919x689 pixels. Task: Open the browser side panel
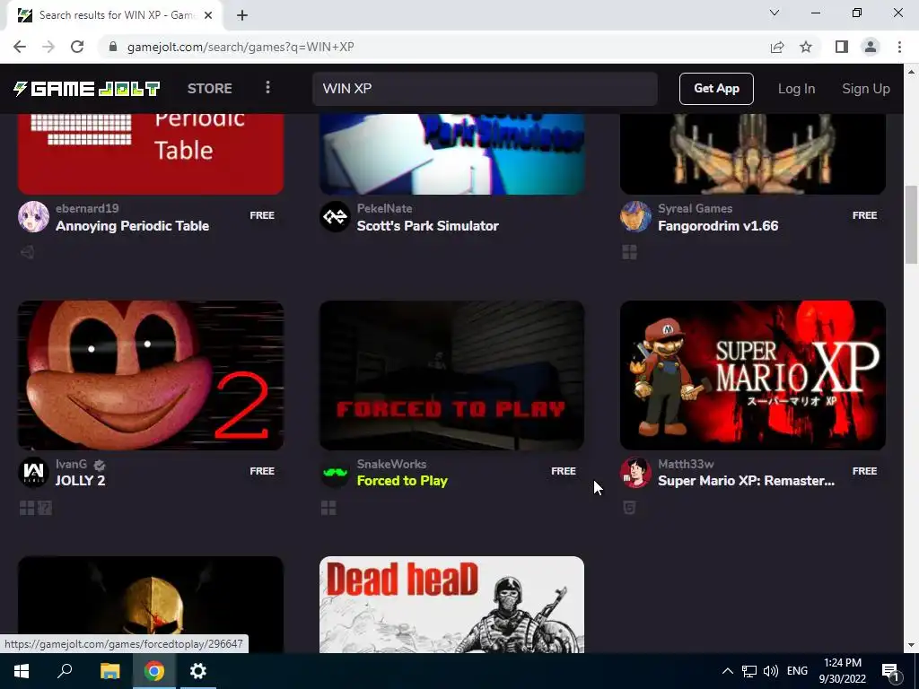[x=842, y=47]
